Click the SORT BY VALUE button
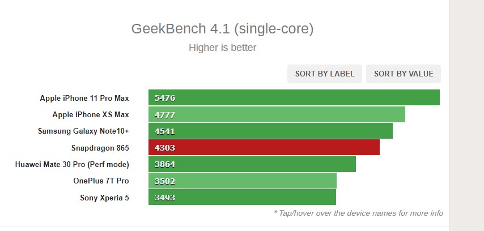 (404, 74)
